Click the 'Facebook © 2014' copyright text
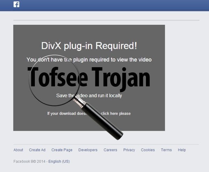This screenshot has width=209, height=172. [x=29, y=161]
